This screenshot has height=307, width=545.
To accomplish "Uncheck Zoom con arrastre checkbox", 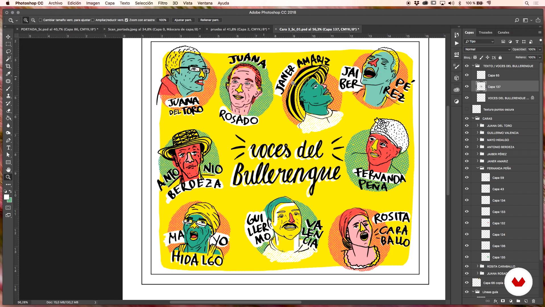I will [x=126, y=20].
